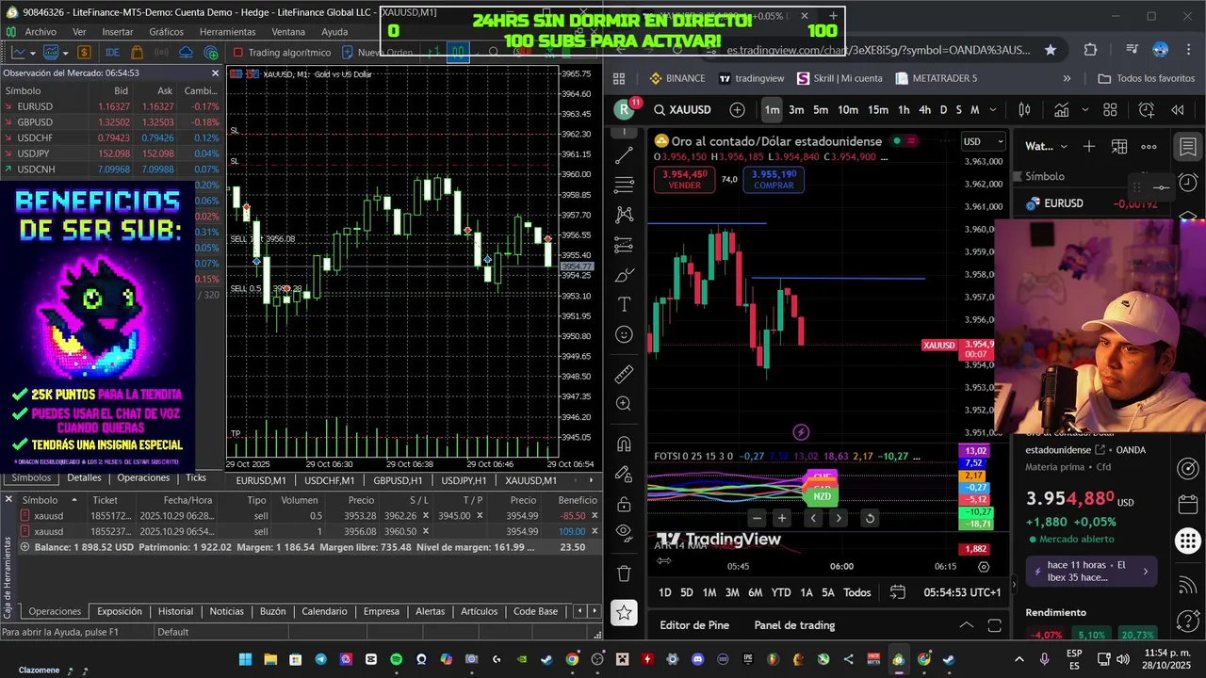Viewport: 1206px width, 678px height.
Task: Toggle the magnet mode icon
Action: coord(624,444)
